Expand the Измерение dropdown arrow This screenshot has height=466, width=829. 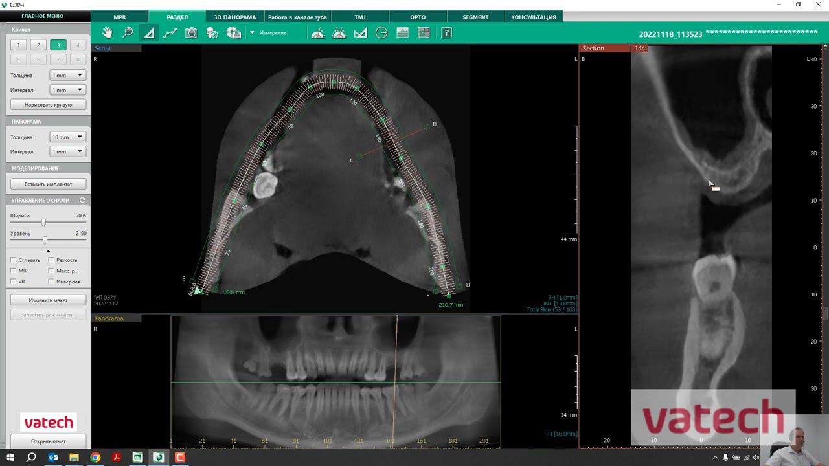[x=252, y=33]
